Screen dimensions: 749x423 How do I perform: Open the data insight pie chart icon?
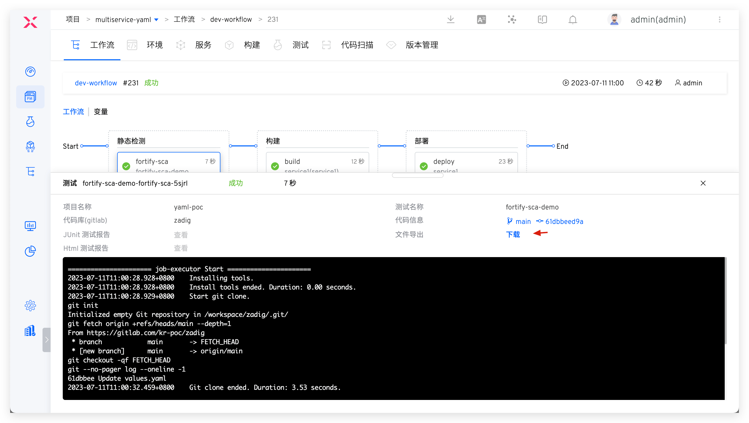pos(30,251)
